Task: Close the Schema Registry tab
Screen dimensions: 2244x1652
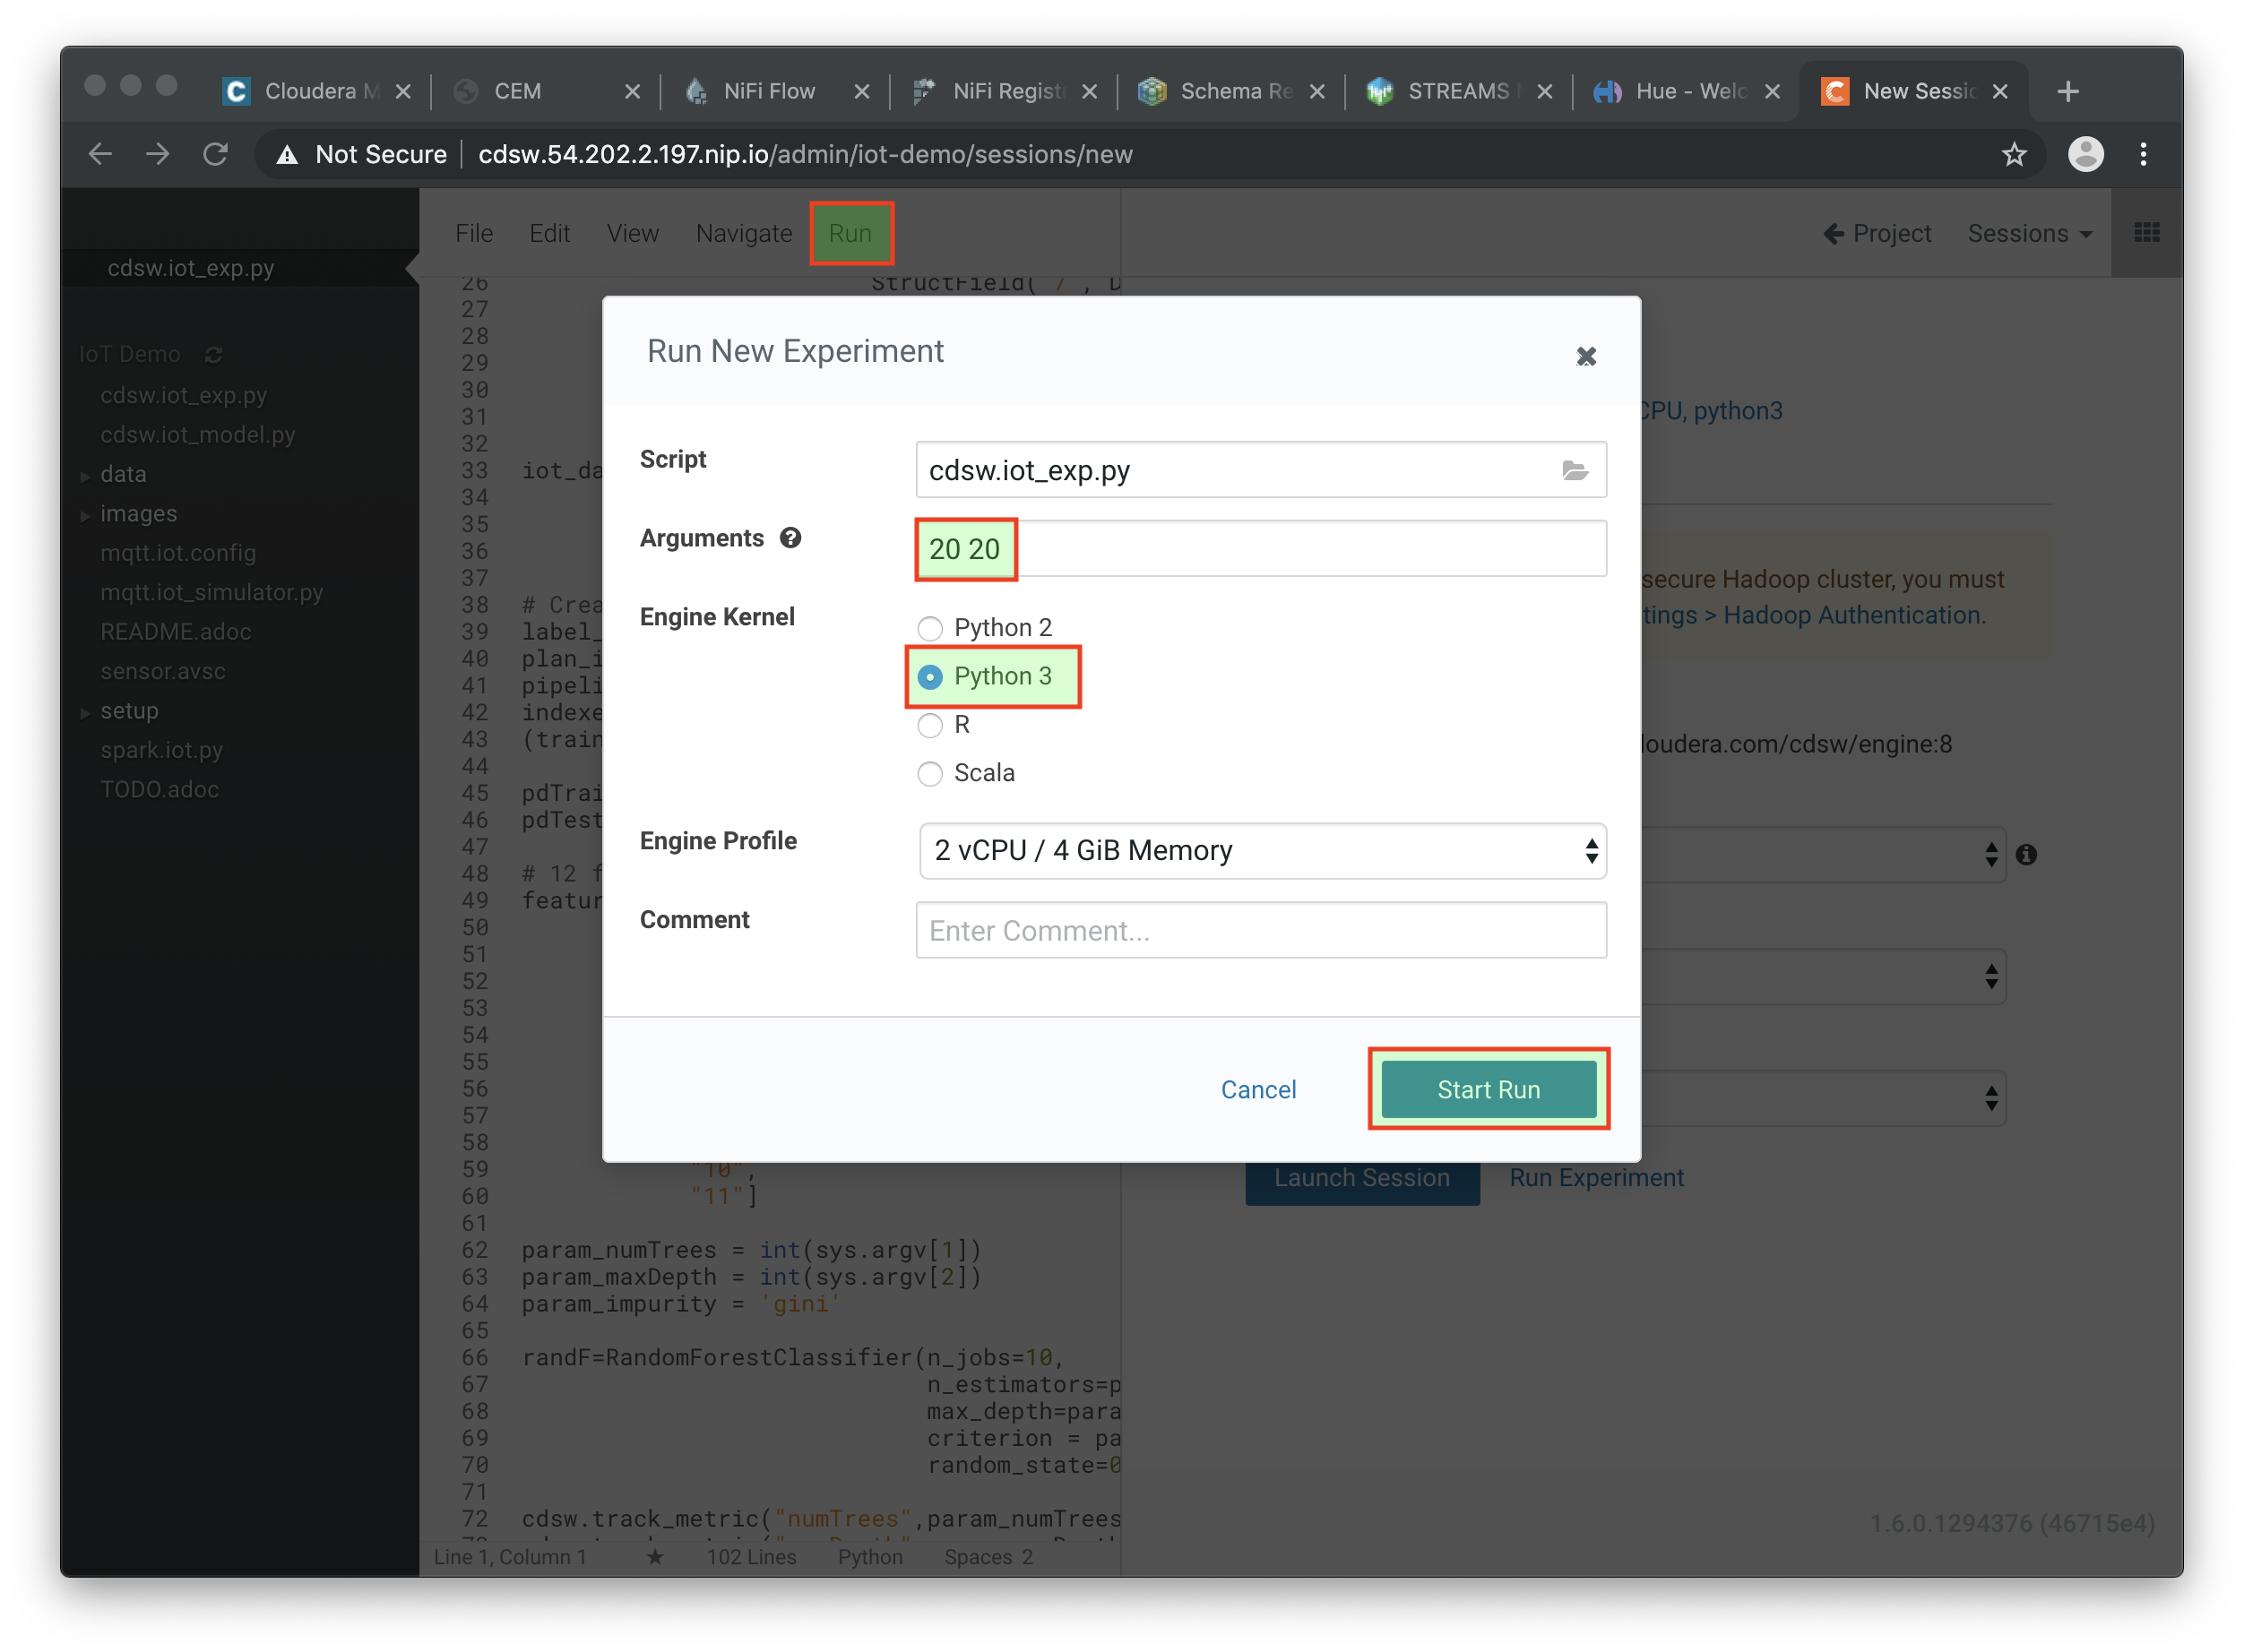Action: [x=1317, y=91]
